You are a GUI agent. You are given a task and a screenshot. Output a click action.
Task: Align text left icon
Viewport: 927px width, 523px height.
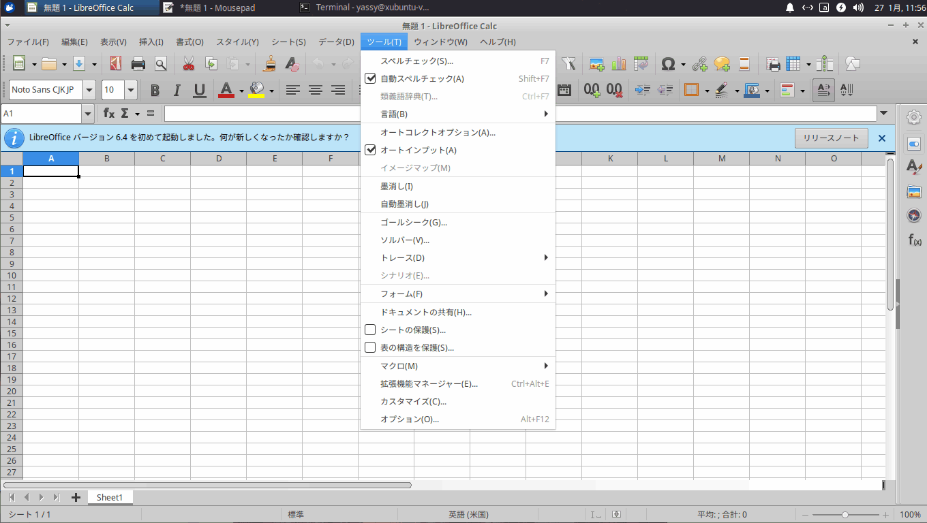[x=293, y=90]
